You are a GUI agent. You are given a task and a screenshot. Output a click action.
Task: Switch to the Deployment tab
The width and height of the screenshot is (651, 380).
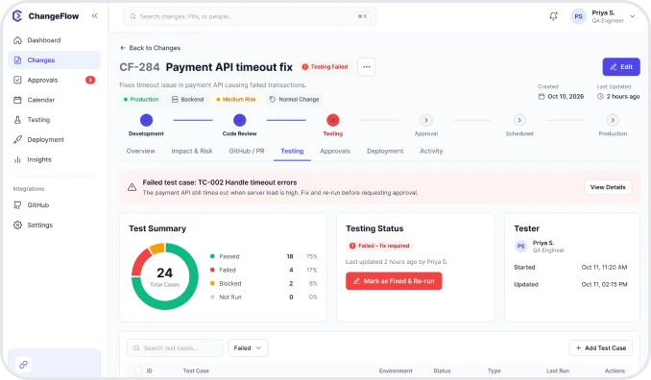tap(385, 151)
